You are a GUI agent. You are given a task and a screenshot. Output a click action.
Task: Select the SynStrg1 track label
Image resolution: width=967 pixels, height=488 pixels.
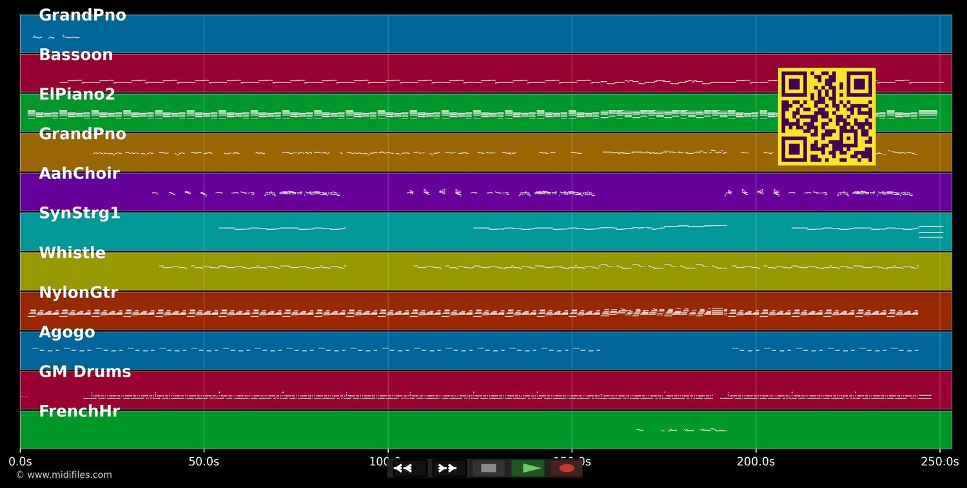point(80,214)
